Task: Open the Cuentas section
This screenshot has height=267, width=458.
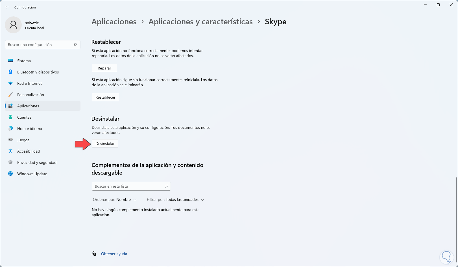Action: pos(43,117)
